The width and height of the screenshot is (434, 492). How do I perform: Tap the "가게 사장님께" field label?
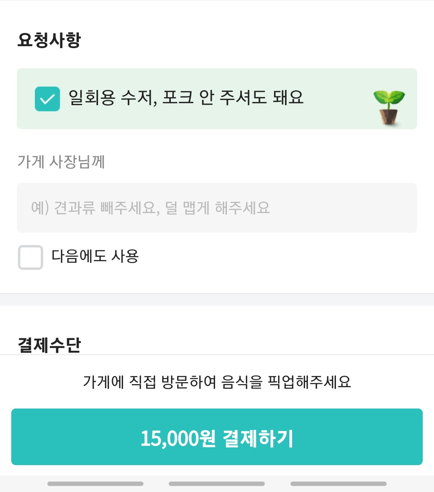[61, 162]
